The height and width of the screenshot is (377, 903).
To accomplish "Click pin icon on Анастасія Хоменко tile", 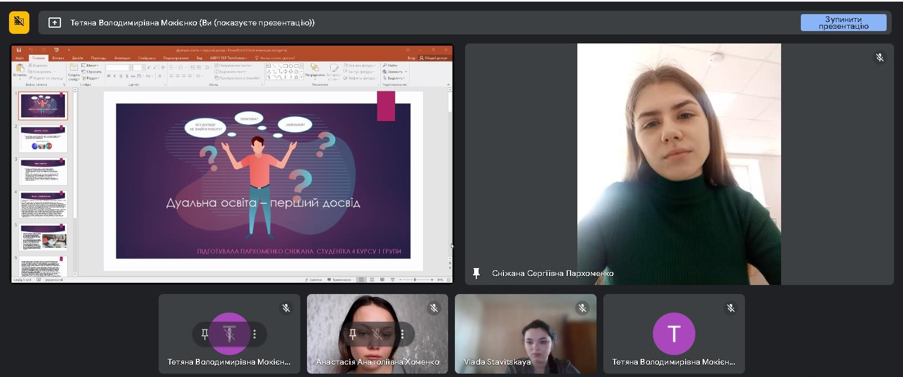I will pyautogui.click(x=353, y=334).
